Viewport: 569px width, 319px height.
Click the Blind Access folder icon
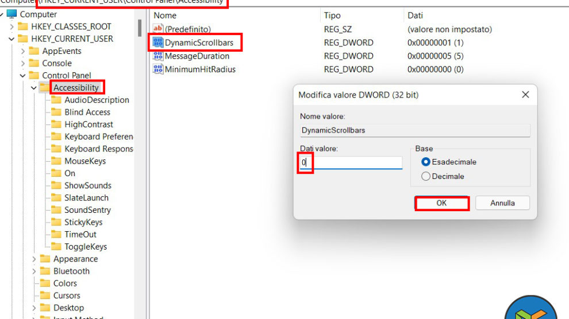point(56,112)
